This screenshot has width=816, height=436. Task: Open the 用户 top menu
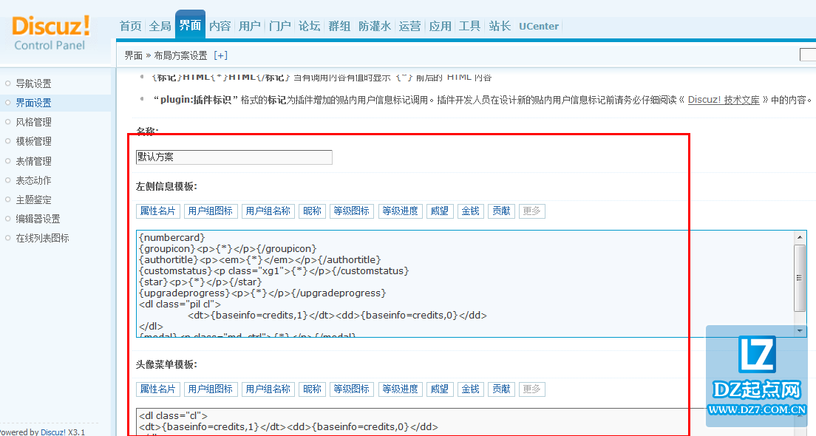pos(250,26)
